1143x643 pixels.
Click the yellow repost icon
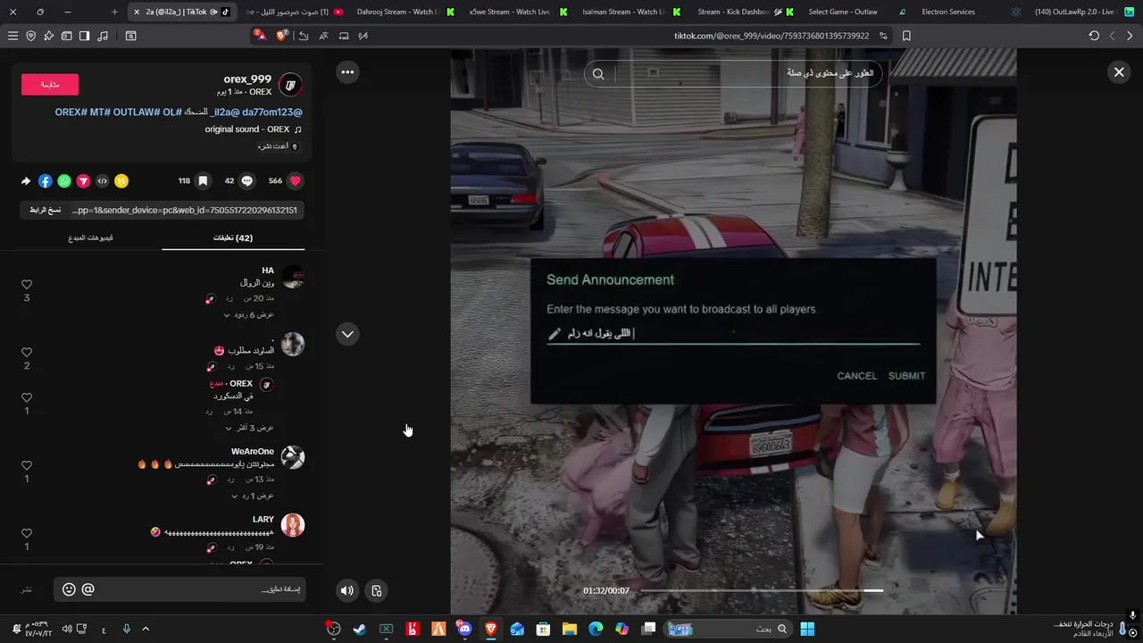pos(121,181)
